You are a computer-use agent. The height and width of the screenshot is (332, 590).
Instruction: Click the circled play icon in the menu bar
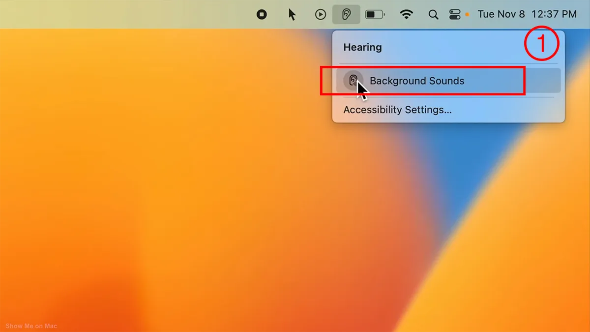click(x=321, y=15)
